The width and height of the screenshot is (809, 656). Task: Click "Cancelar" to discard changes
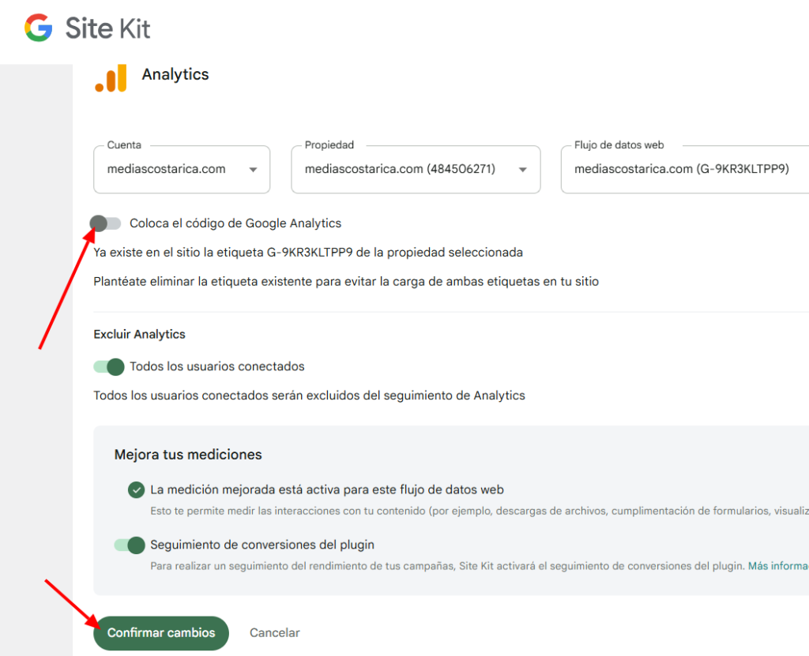click(x=274, y=632)
